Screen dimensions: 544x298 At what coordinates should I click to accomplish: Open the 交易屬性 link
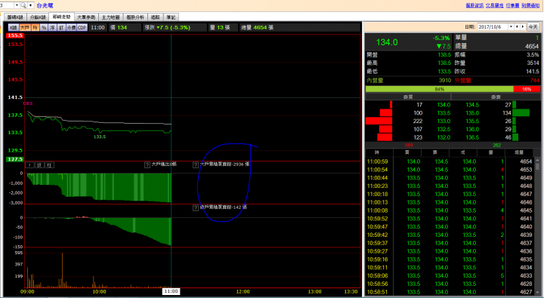[494, 5]
